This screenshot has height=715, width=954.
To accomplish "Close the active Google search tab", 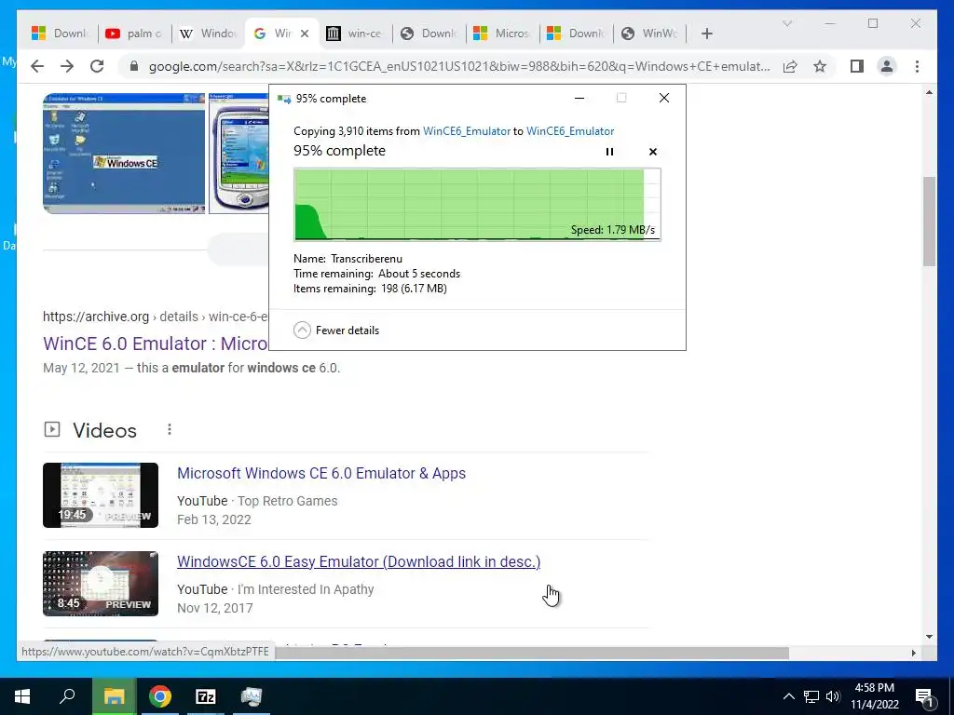I will [305, 34].
